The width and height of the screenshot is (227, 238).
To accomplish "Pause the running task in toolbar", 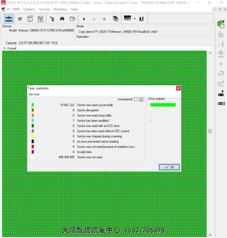I will 94,19.
